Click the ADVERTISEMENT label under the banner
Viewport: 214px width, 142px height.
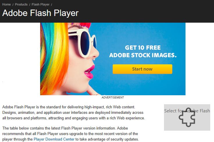pyautogui.click(x=113, y=98)
